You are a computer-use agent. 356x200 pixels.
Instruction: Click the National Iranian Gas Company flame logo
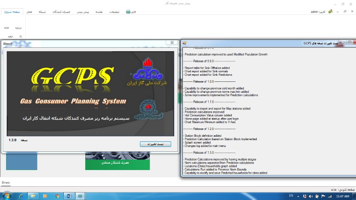(x=148, y=69)
